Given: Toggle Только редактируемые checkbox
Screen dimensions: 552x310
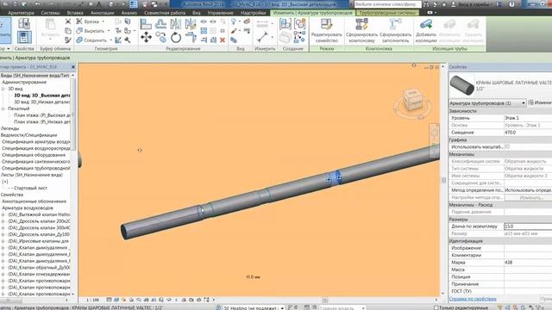Looking at the screenshot, I should tap(436, 307).
